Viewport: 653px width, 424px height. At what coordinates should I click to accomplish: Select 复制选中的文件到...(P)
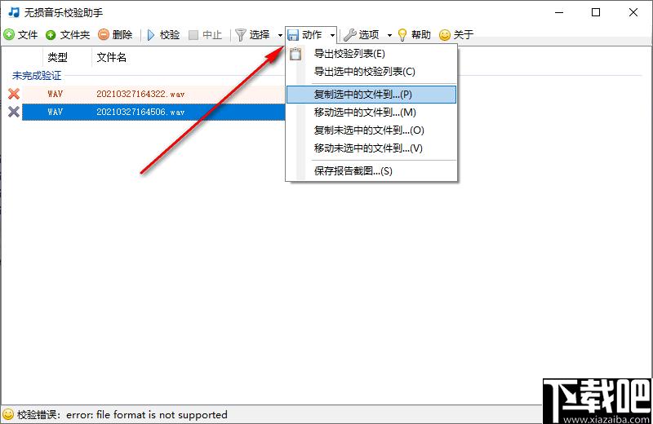[371, 95]
